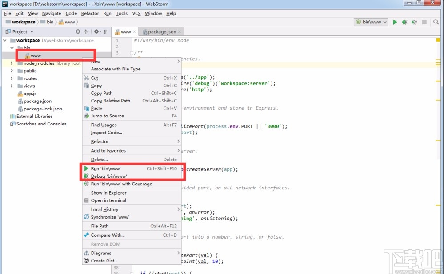Expand the node_modules folder

[12, 63]
